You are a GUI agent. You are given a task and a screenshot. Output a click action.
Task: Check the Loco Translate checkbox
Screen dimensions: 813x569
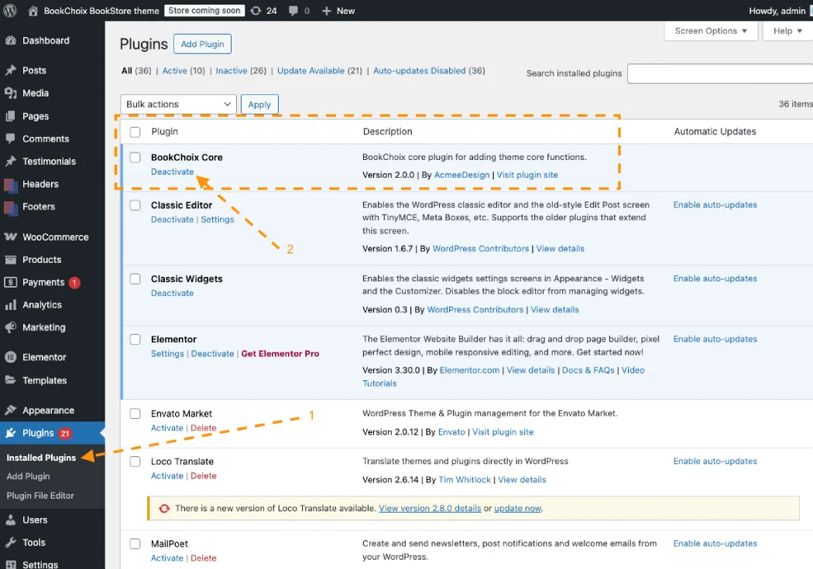click(135, 462)
